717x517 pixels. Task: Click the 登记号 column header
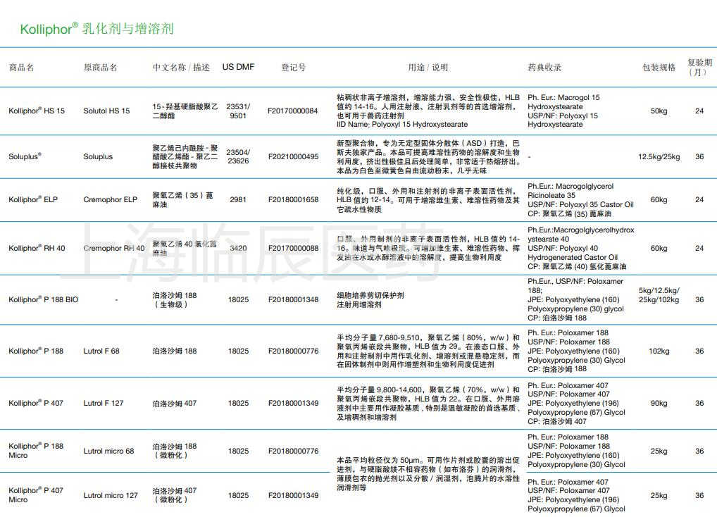pyautogui.click(x=293, y=68)
